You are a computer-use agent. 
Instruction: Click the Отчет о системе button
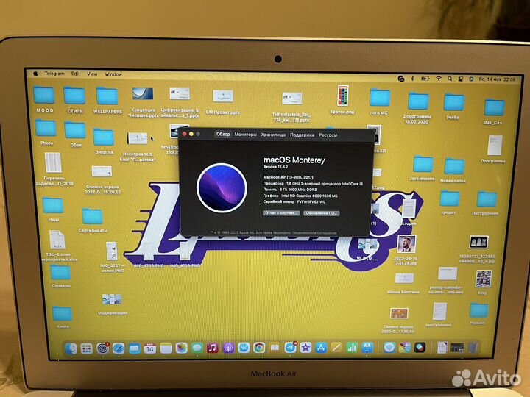pos(281,213)
